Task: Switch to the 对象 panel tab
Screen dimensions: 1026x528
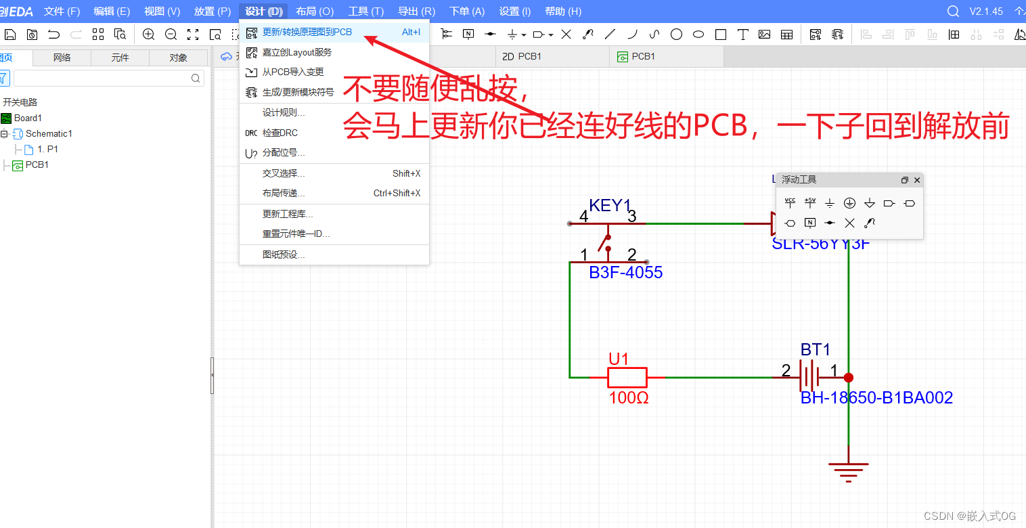Action: [x=179, y=58]
